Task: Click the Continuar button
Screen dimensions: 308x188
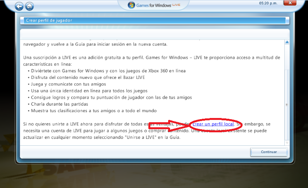Action: pos(269,152)
